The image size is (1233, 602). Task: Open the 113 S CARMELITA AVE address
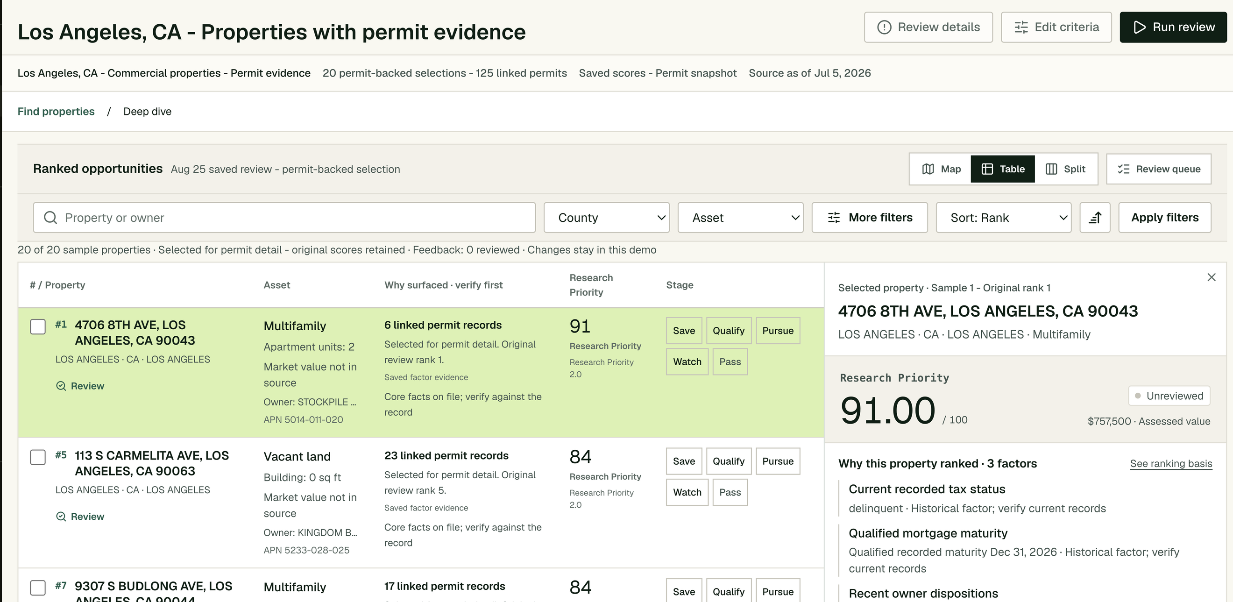[x=152, y=463]
